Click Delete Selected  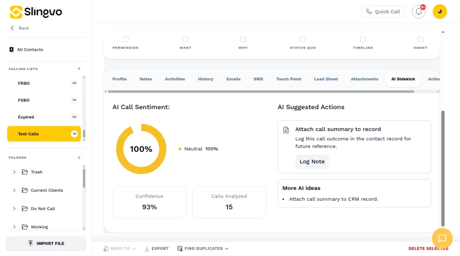[428, 249]
